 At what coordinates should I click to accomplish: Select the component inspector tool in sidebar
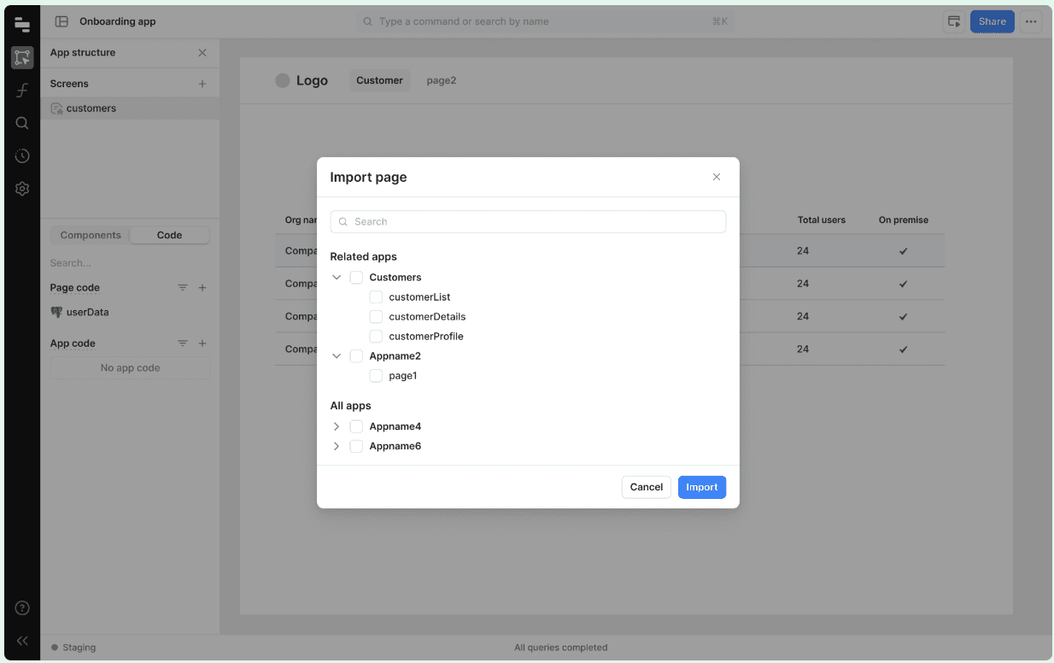(x=21, y=56)
